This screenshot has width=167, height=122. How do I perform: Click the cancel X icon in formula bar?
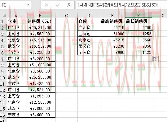(x=46, y=5)
